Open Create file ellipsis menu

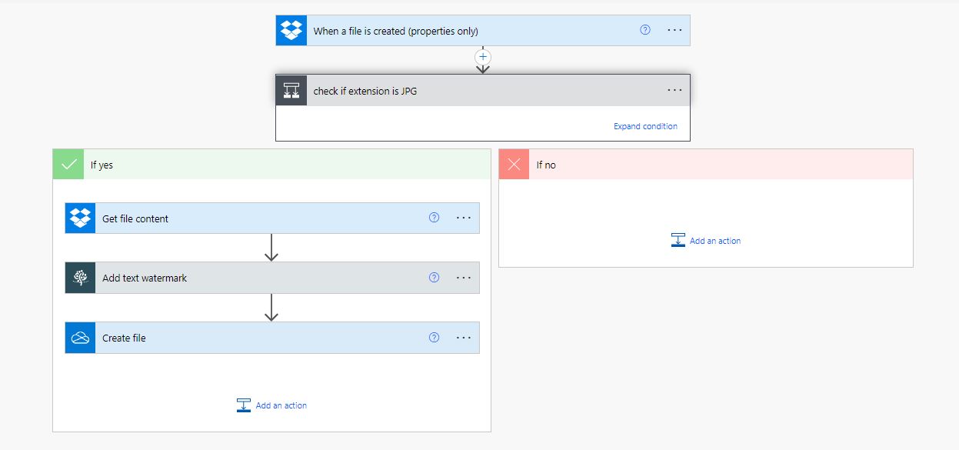[464, 338]
